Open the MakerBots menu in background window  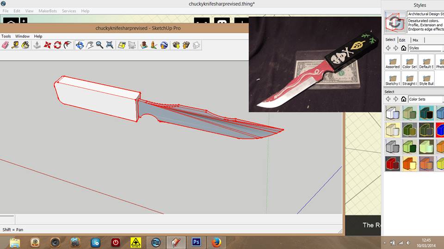click(48, 11)
